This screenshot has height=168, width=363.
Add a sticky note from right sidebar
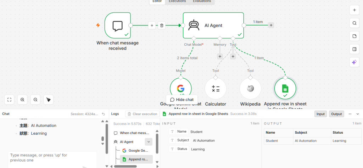(x=354, y=36)
